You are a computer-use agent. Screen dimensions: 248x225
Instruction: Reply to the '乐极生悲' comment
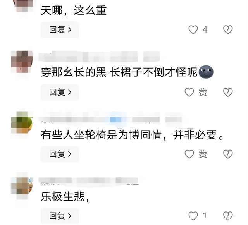[60, 216]
